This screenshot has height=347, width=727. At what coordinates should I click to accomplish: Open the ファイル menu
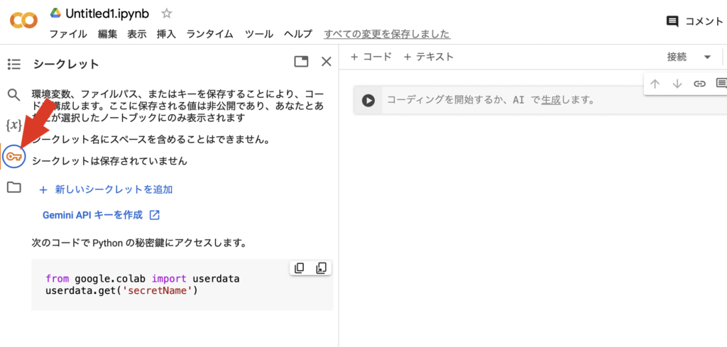click(x=68, y=34)
